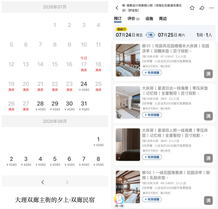Open the three-dot more menu
The image size is (218, 209).
point(212,8)
